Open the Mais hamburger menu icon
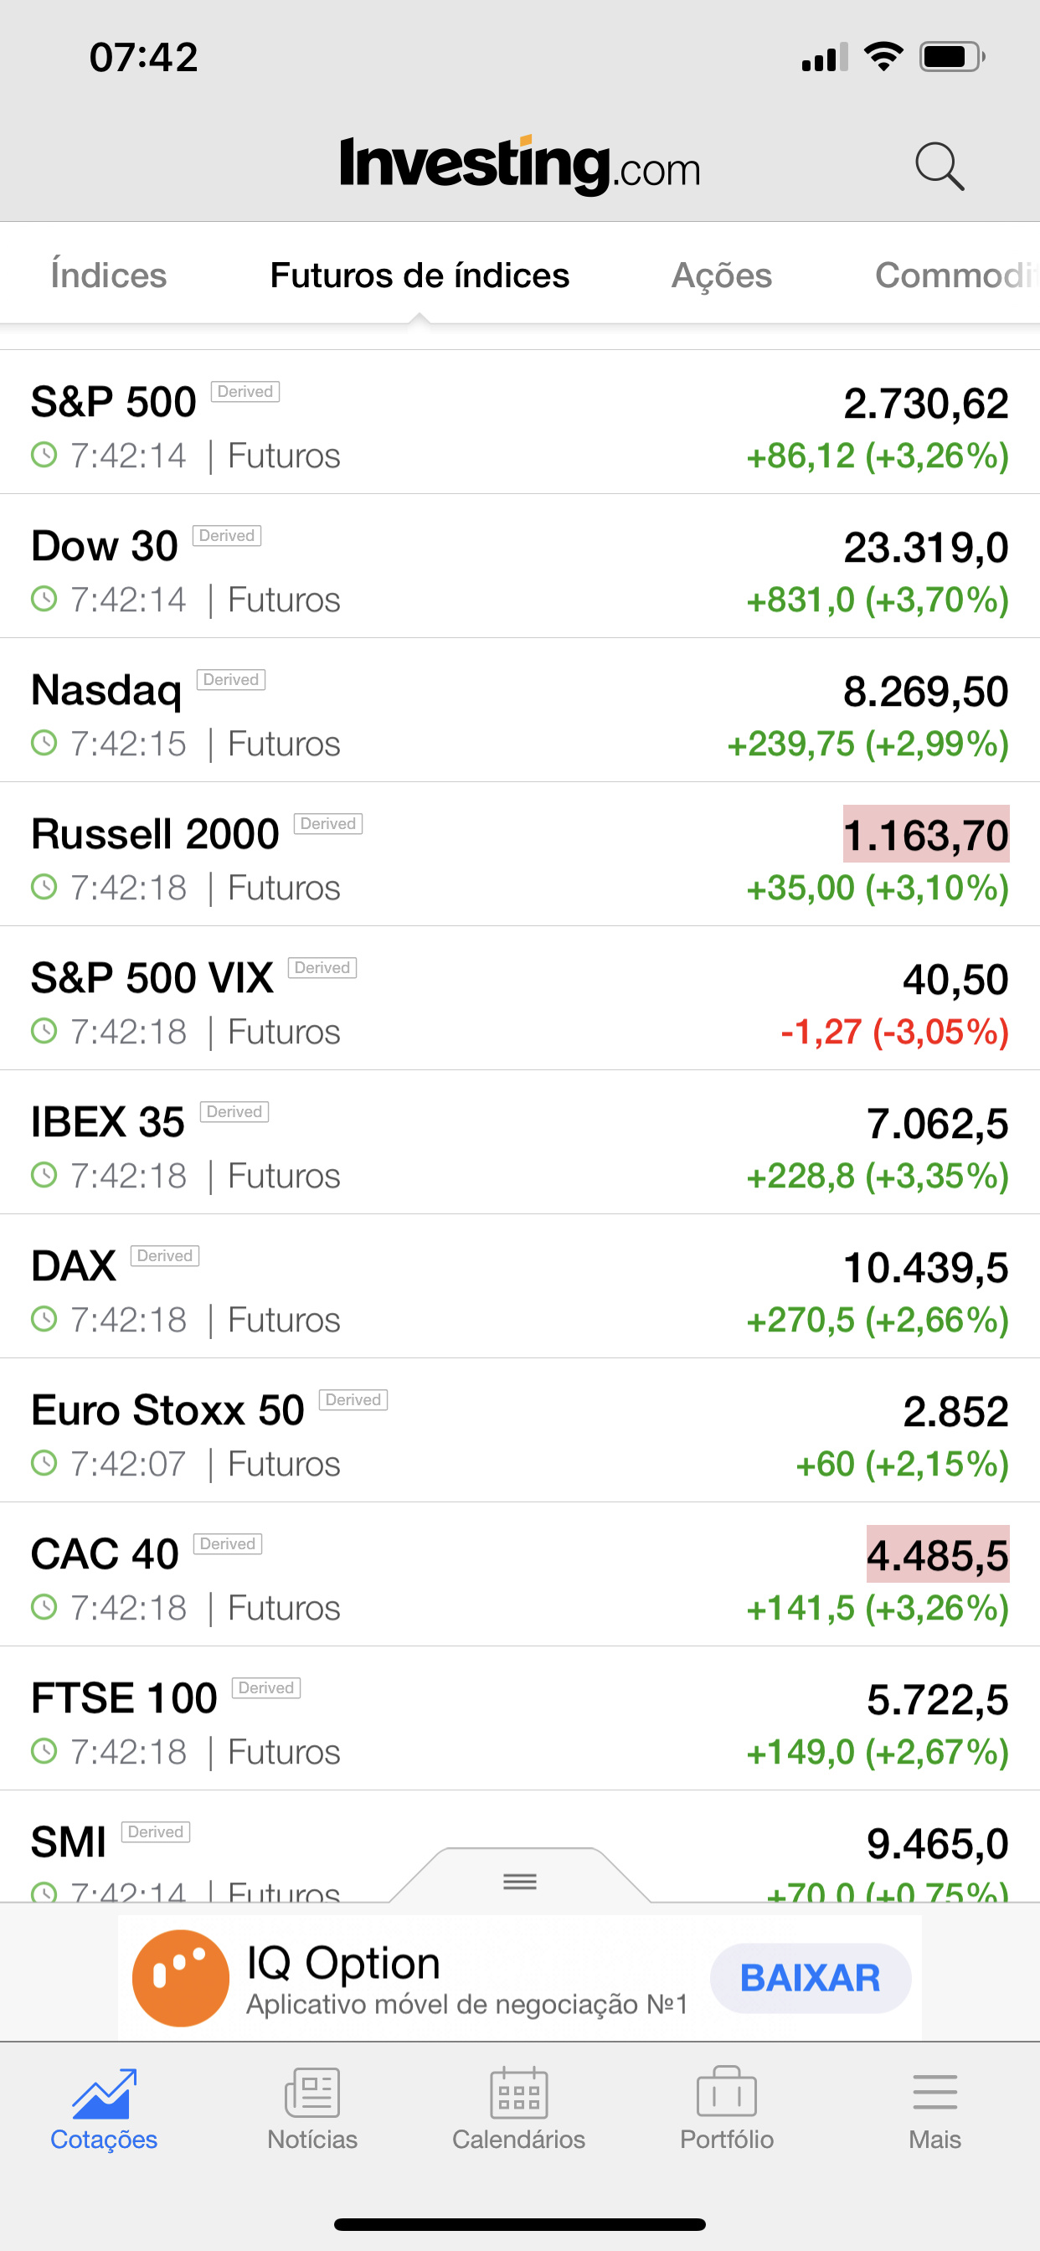 [x=934, y=2093]
